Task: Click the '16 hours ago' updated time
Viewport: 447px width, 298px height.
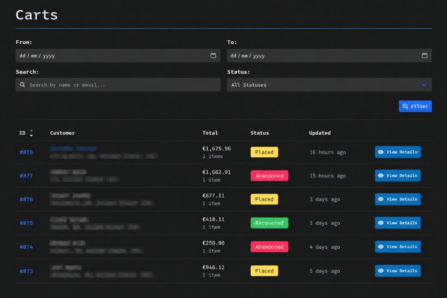Action: (x=327, y=152)
